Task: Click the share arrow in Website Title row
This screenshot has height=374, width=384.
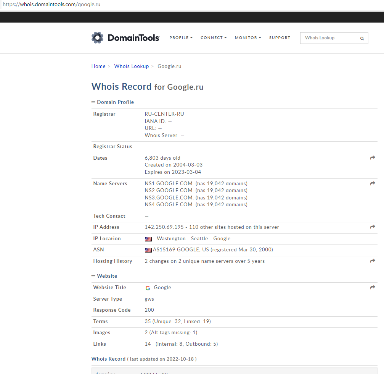Action: tap(373, 287)
